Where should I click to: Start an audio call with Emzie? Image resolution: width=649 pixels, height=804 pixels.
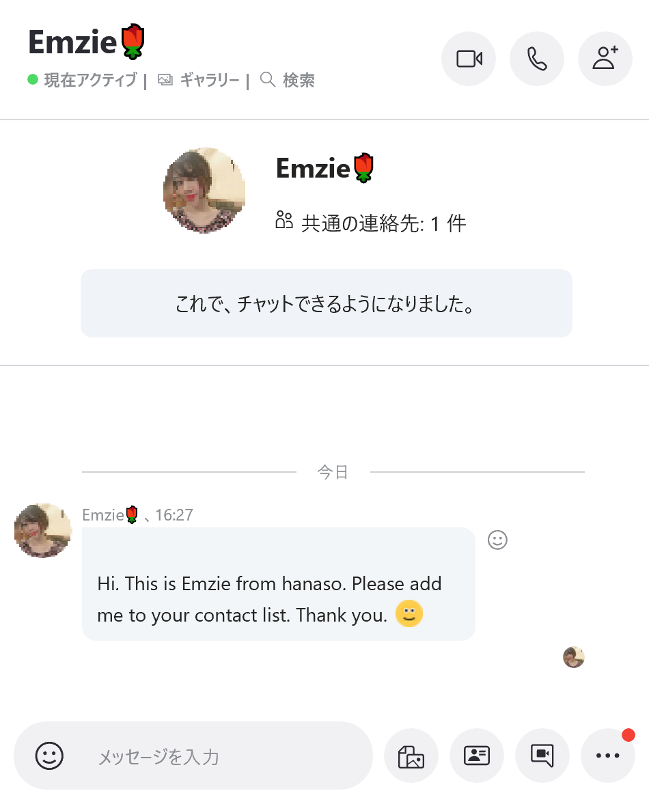tap(537, 59)
